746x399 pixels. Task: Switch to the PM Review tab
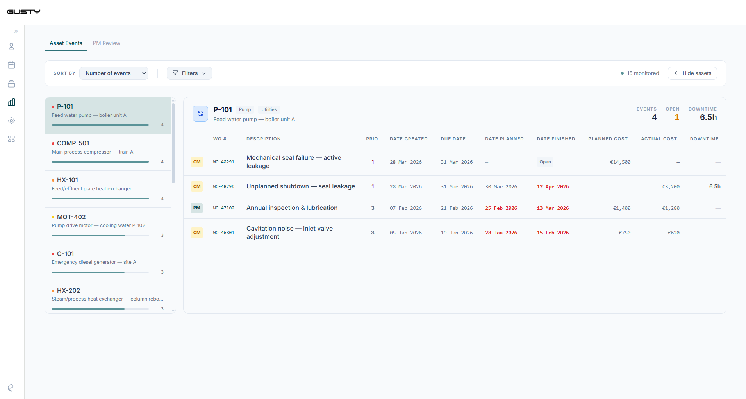pos(107,43)
